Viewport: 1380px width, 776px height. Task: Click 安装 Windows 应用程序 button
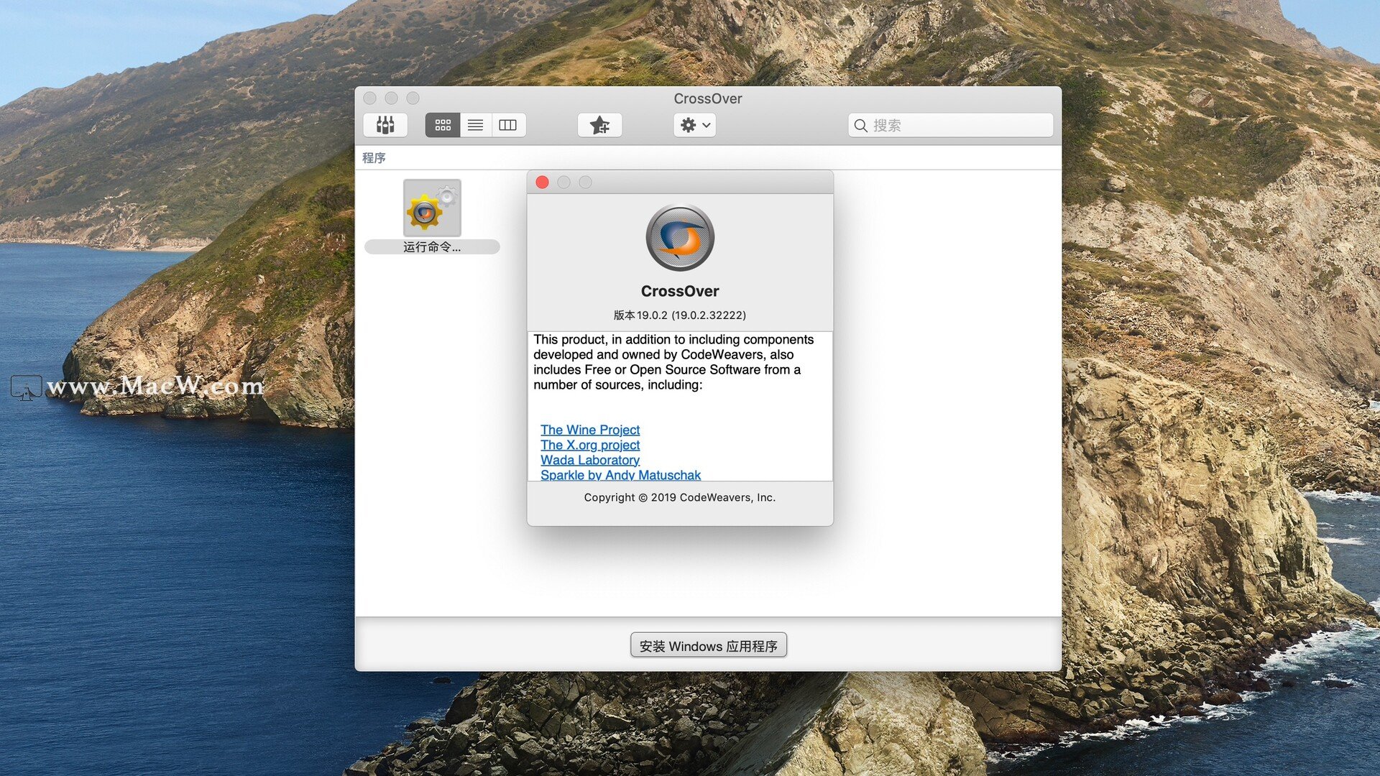pyautogui.click(x=709, y=645)
